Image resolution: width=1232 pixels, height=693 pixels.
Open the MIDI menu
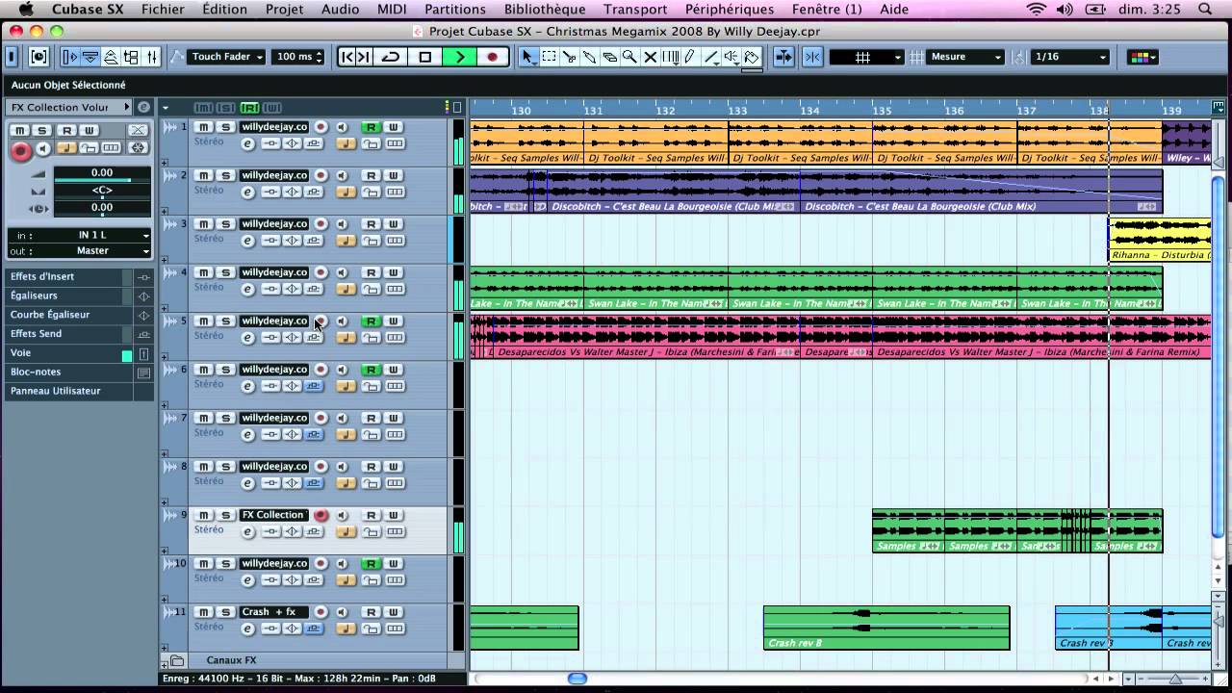pyautogui.click(x=392, y=10)
